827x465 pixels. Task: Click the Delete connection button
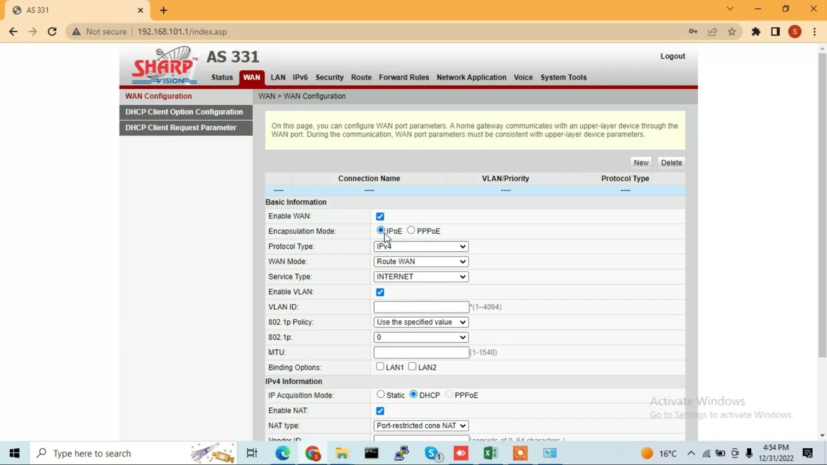[x=671, y=163]
